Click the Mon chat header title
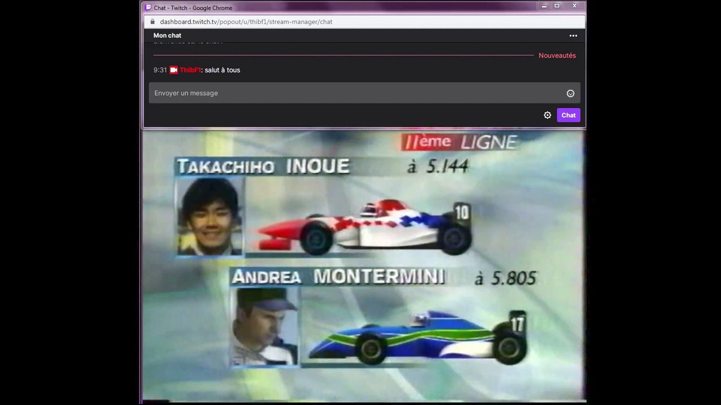This screenshot has height=405, width=721. pos(167,35)
